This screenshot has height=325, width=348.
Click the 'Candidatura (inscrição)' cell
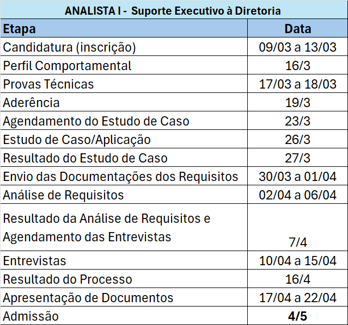pyautogui.click(x=70, y=47)
